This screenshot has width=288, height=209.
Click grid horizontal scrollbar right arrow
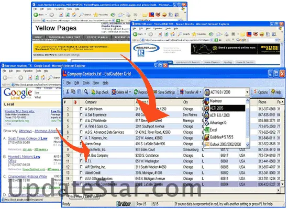point(279,190)
